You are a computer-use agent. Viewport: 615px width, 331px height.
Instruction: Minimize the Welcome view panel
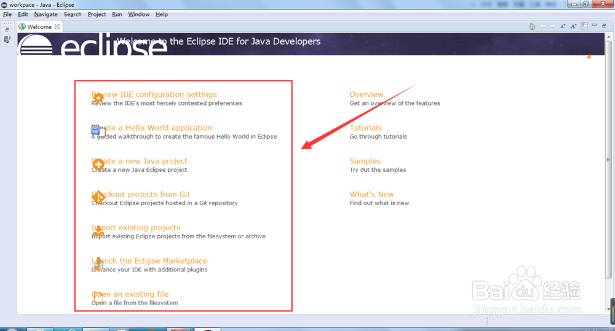point(594,25)
